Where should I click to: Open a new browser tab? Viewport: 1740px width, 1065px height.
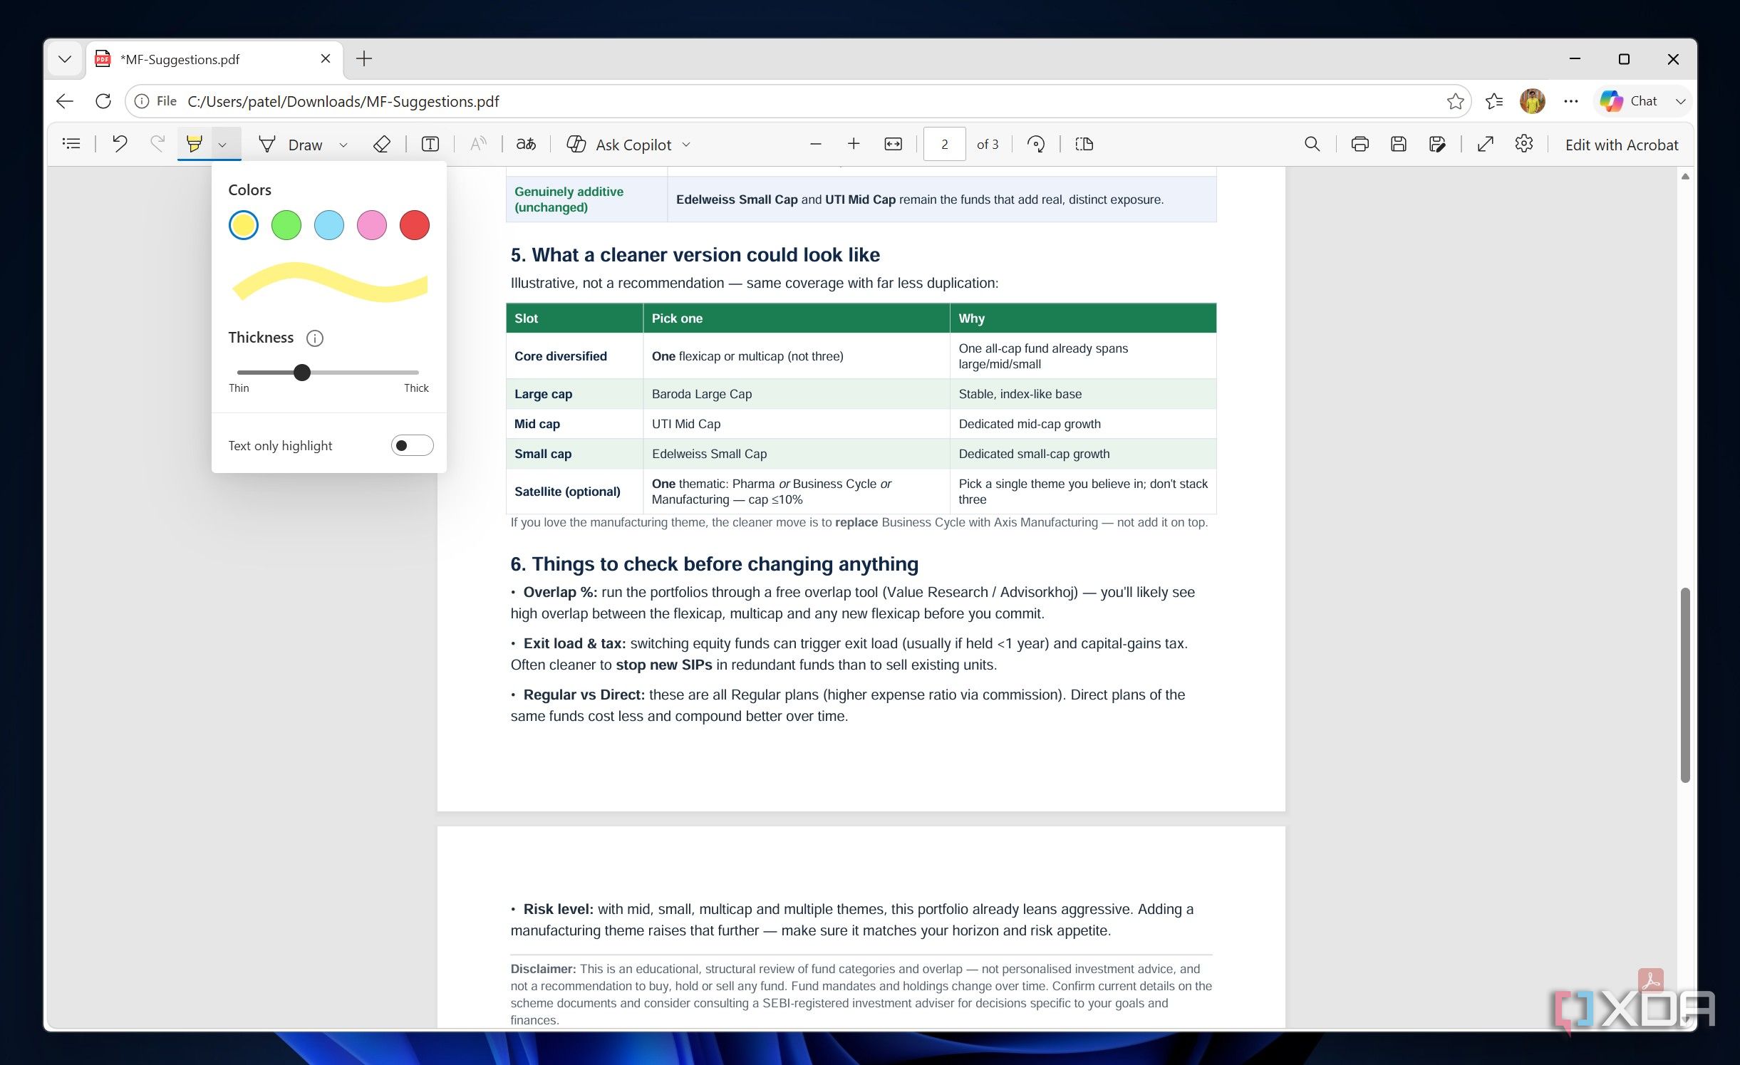pyautogui.click(x=364, y=58)
